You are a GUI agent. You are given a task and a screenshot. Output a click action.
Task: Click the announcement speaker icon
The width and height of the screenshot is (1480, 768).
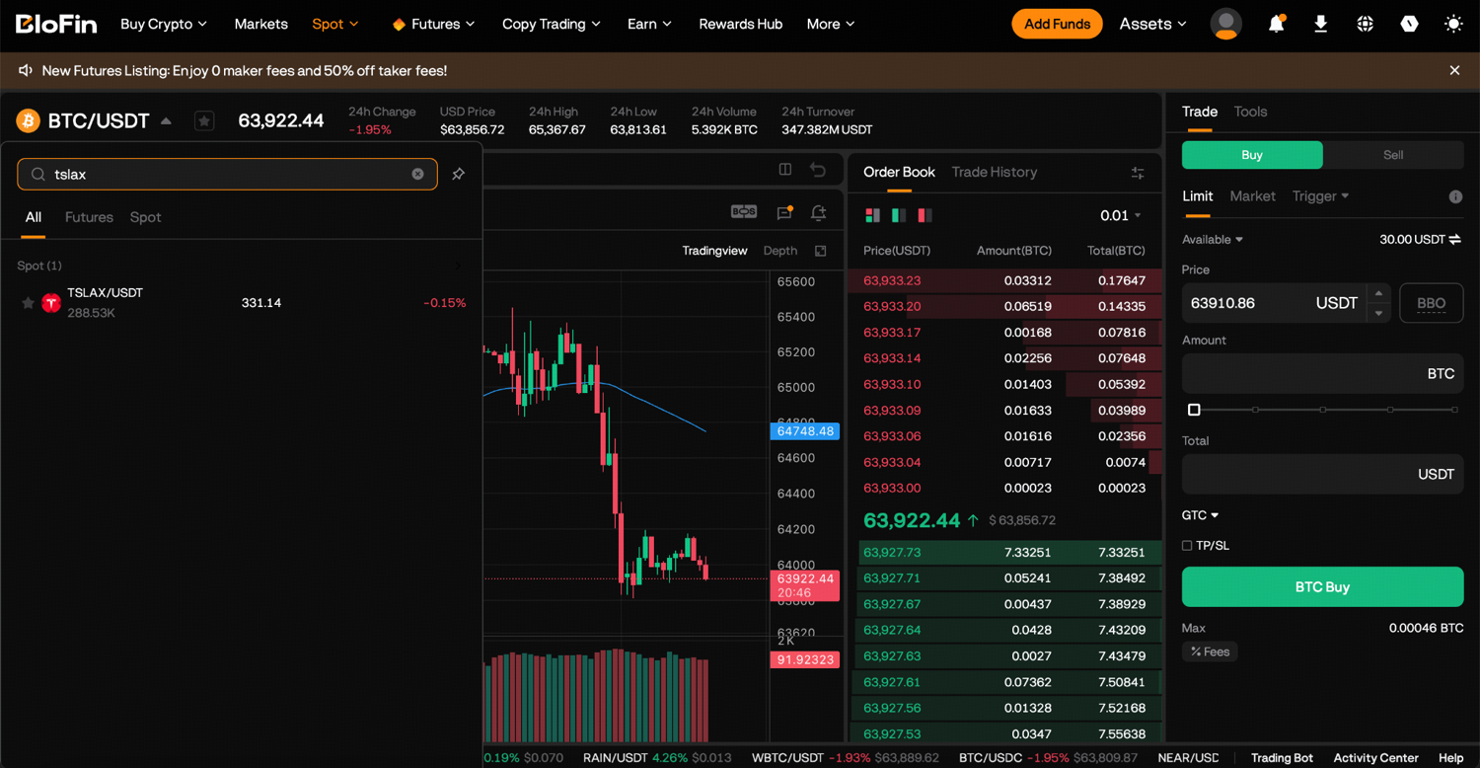tap(26, 70)
